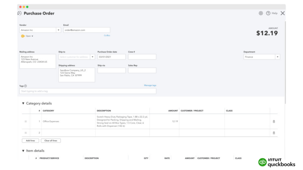Screen dimensions: 303x170
Task: Click the Ship via input field
Action: click(112, 70)
